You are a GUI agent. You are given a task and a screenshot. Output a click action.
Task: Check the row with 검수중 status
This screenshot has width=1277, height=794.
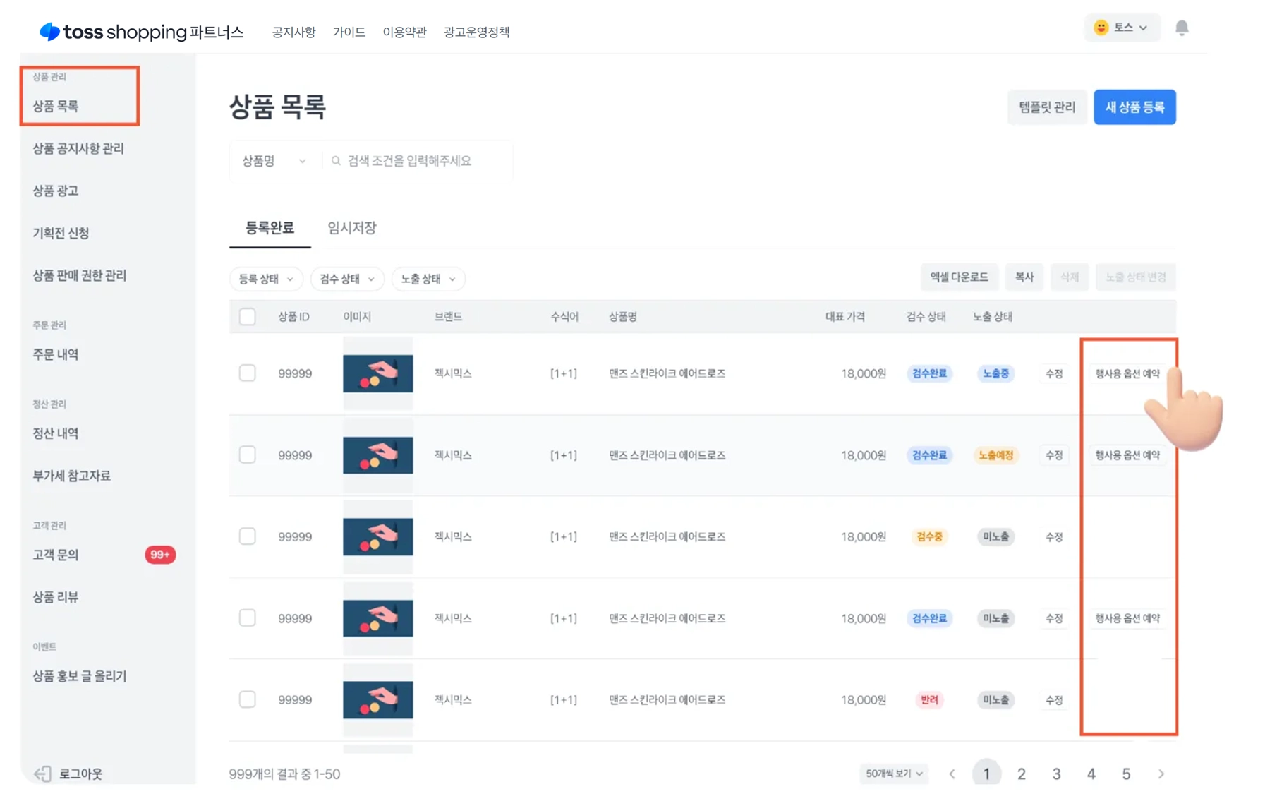(x=247, y=536)
